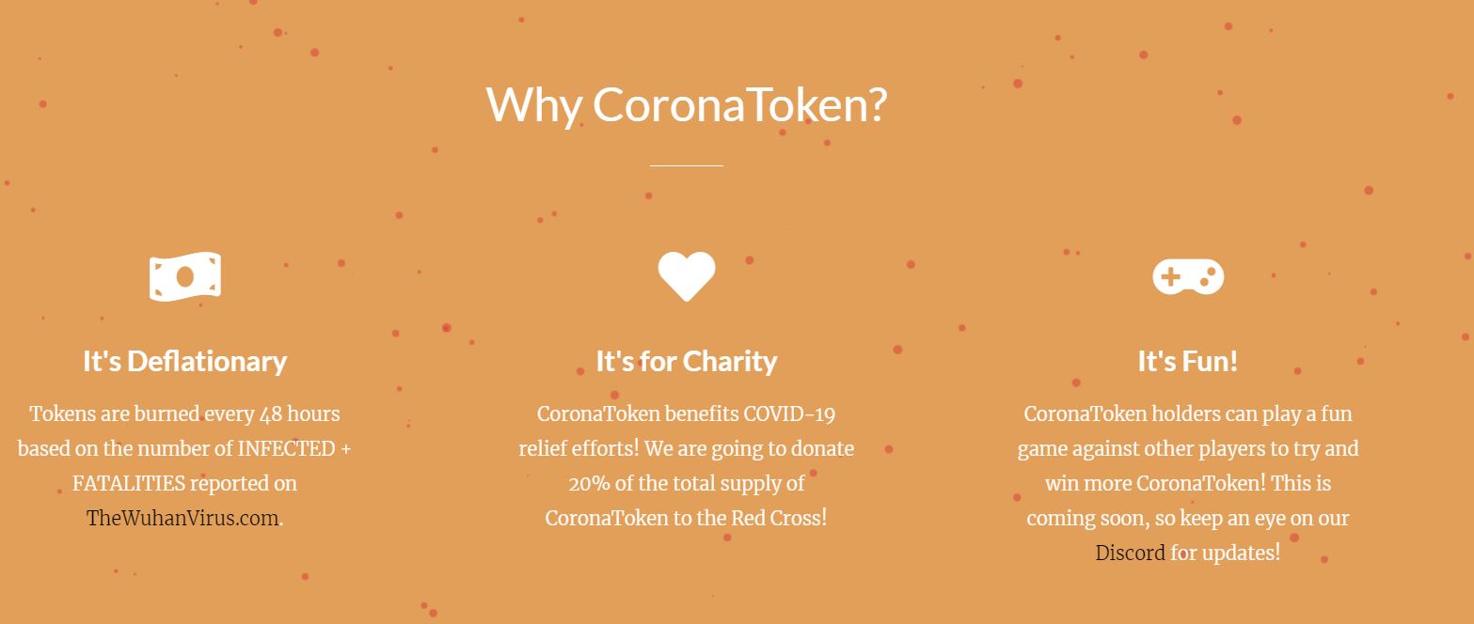The height and width of the screenshot is (624, 1474).
Task: Click the "CoronaToken holders can play a fun" line
Action: tap(1188, 413)
